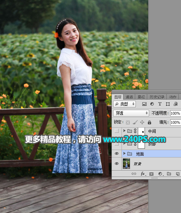Screen dimensions: 181x213
Task: Switch to the 路径 tab
Action: [x=141, y=97]
